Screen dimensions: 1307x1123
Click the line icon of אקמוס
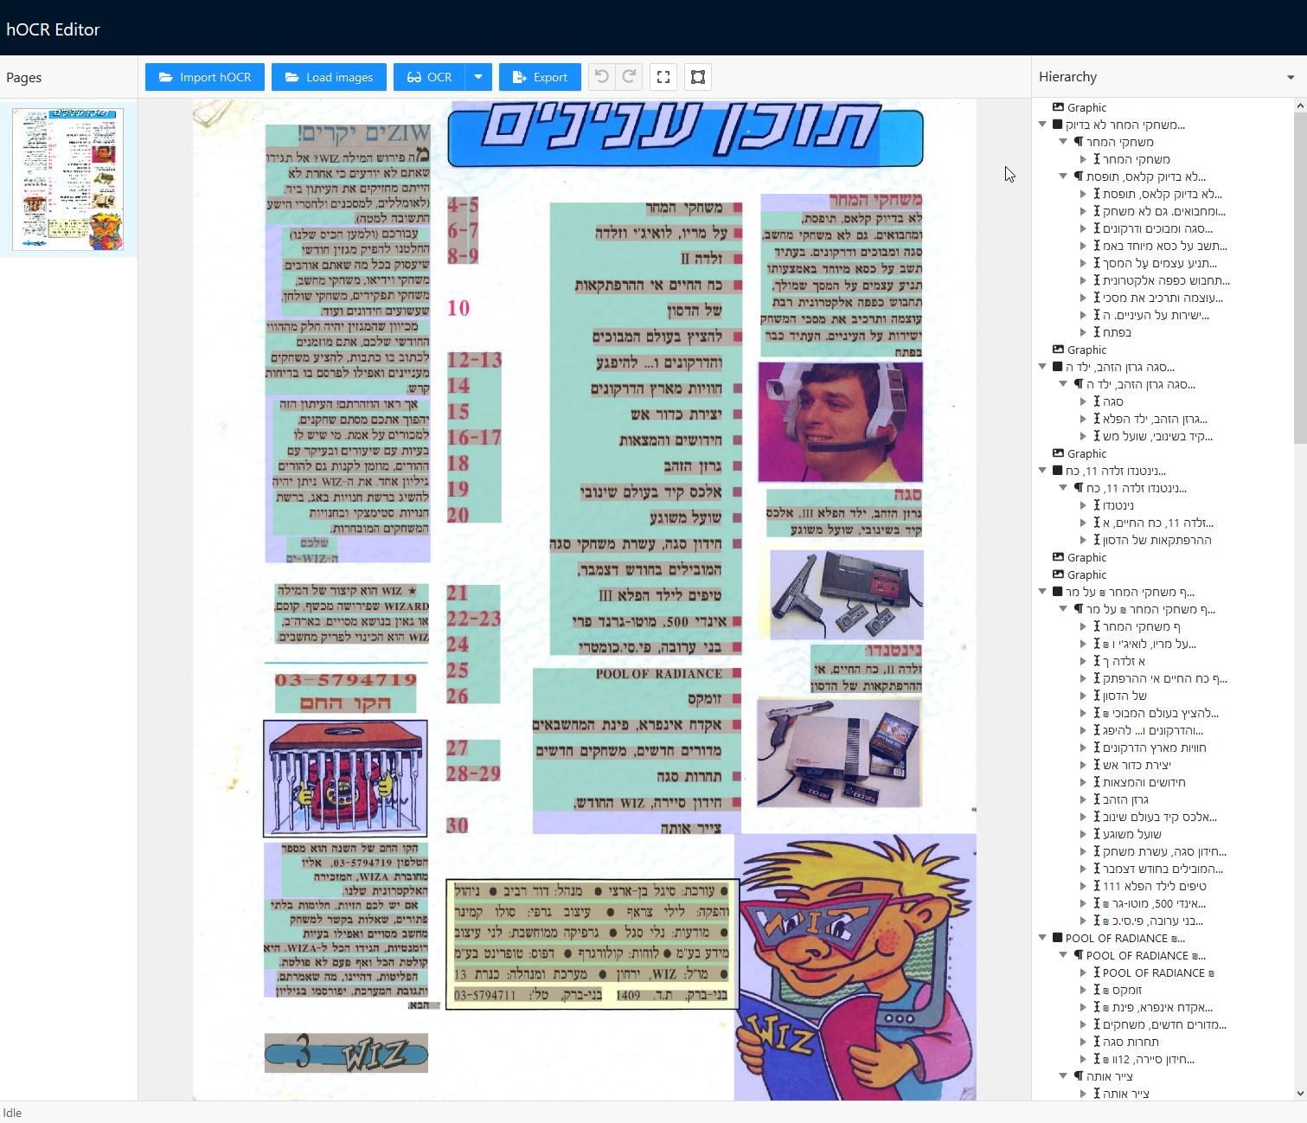pos(1097,990)
